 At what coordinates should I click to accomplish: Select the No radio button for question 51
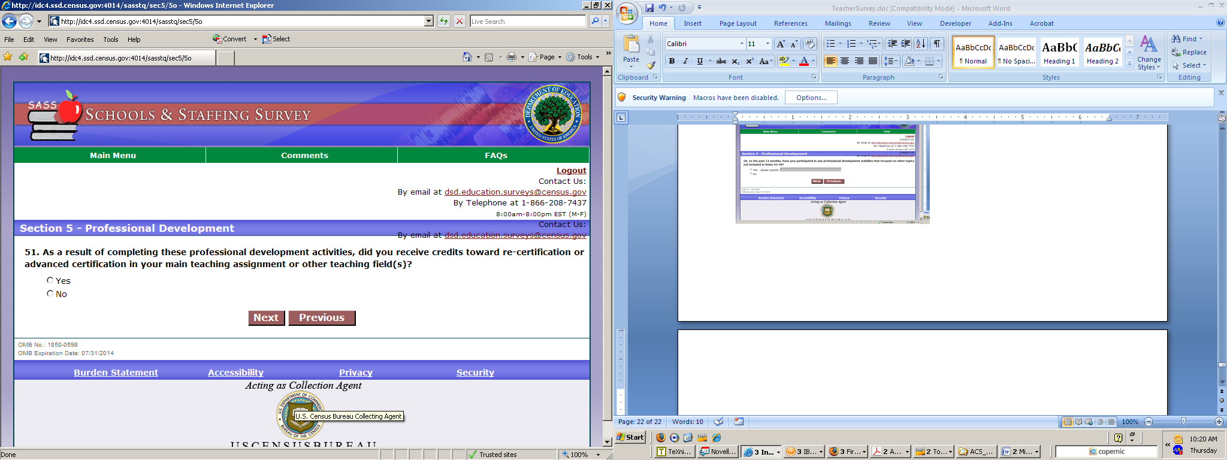tap(50, 293)
